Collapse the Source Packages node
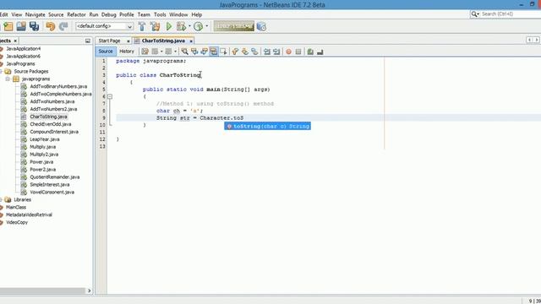This screenshot has width=541, height=304. pos(1,71)
